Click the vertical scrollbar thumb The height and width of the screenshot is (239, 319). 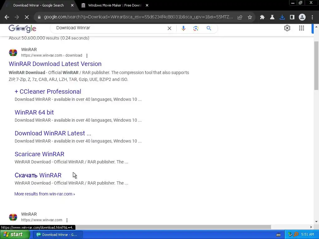click(316, 65)
